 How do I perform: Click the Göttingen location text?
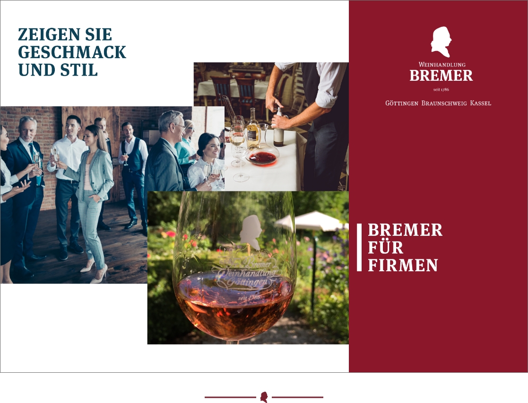[402, 103]
